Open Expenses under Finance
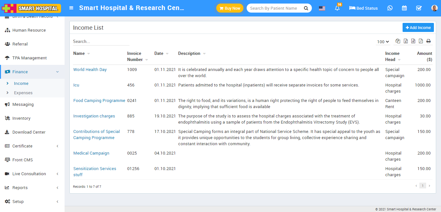441x212 pixels. (23, 93)
